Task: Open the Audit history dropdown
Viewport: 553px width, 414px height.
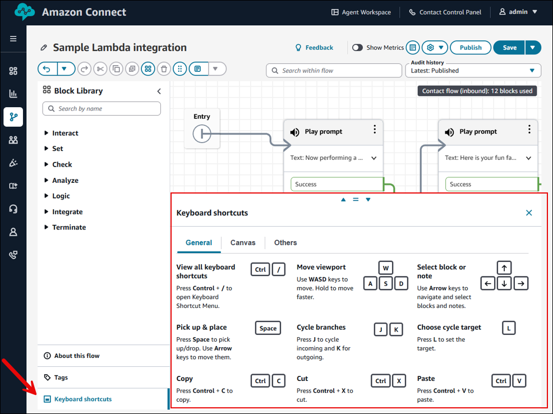Action: click(x=473, y=71)
